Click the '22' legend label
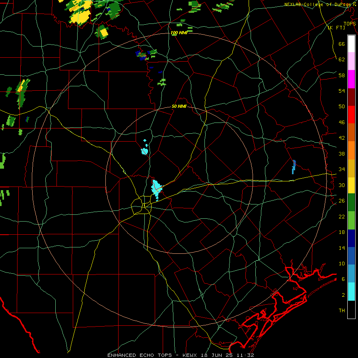Image resolution: width=358 pixels, height=358 pixels. 342,216
